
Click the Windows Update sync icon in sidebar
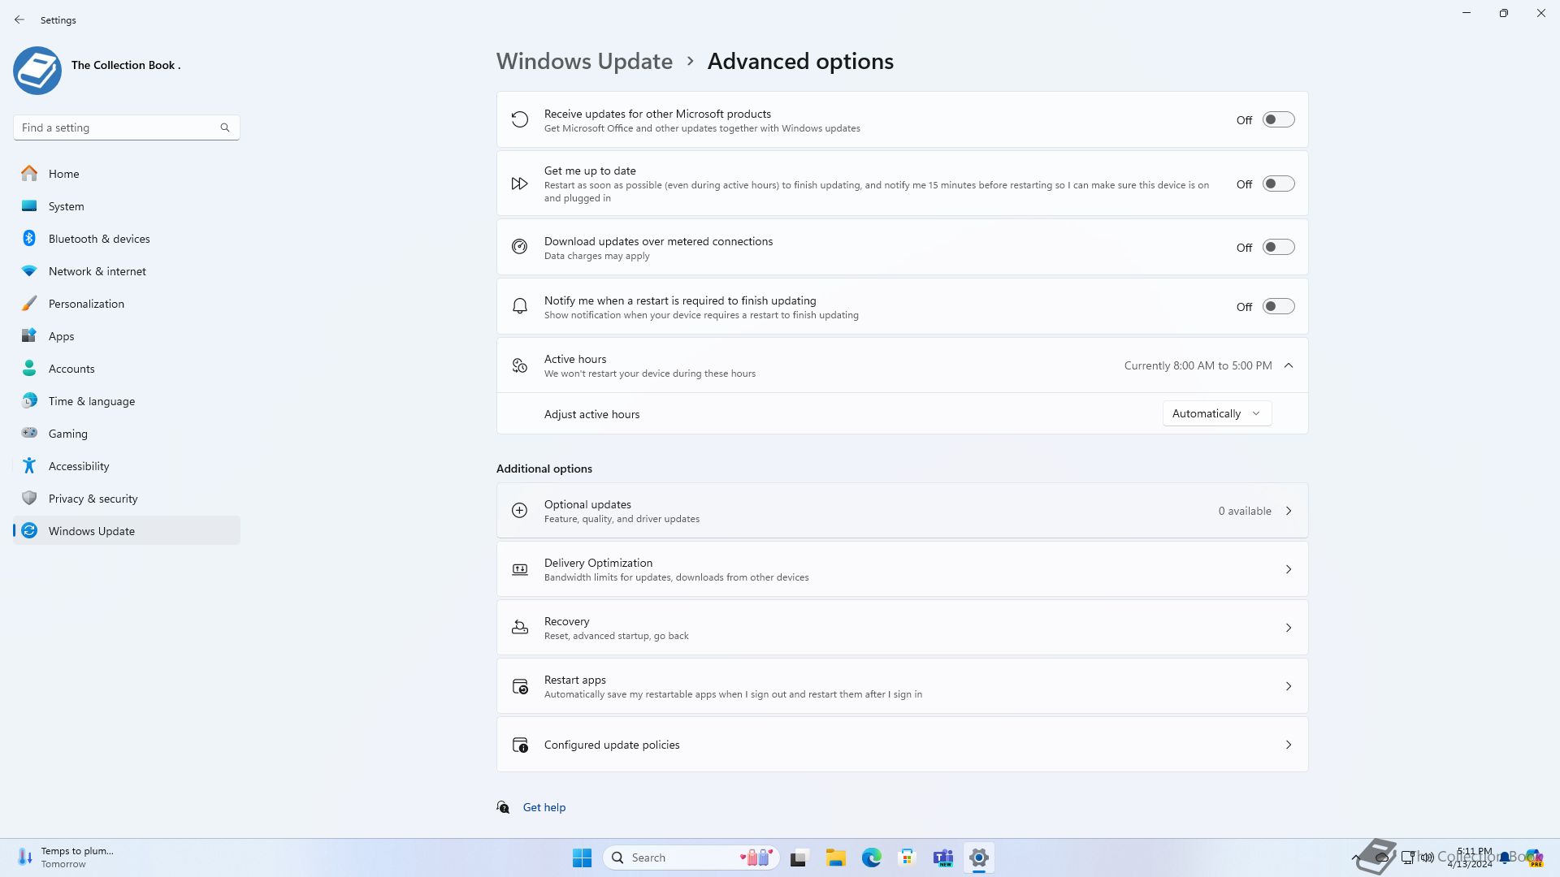(29, 530)
